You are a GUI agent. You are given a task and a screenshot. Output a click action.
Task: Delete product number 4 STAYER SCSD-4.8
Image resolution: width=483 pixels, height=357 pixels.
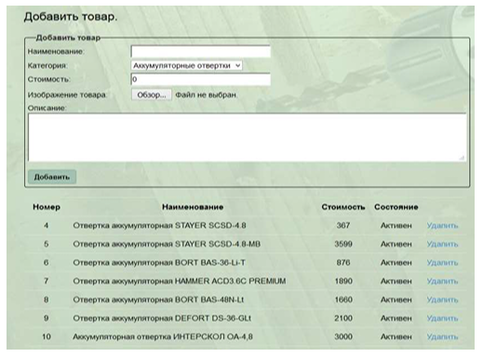(442, 226)
